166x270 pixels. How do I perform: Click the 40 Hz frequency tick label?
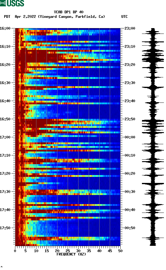click(x=99, y=251)
